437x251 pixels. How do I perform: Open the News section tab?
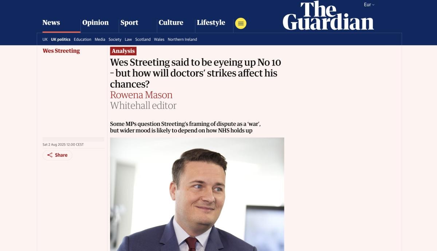click(x=51, y=23)
